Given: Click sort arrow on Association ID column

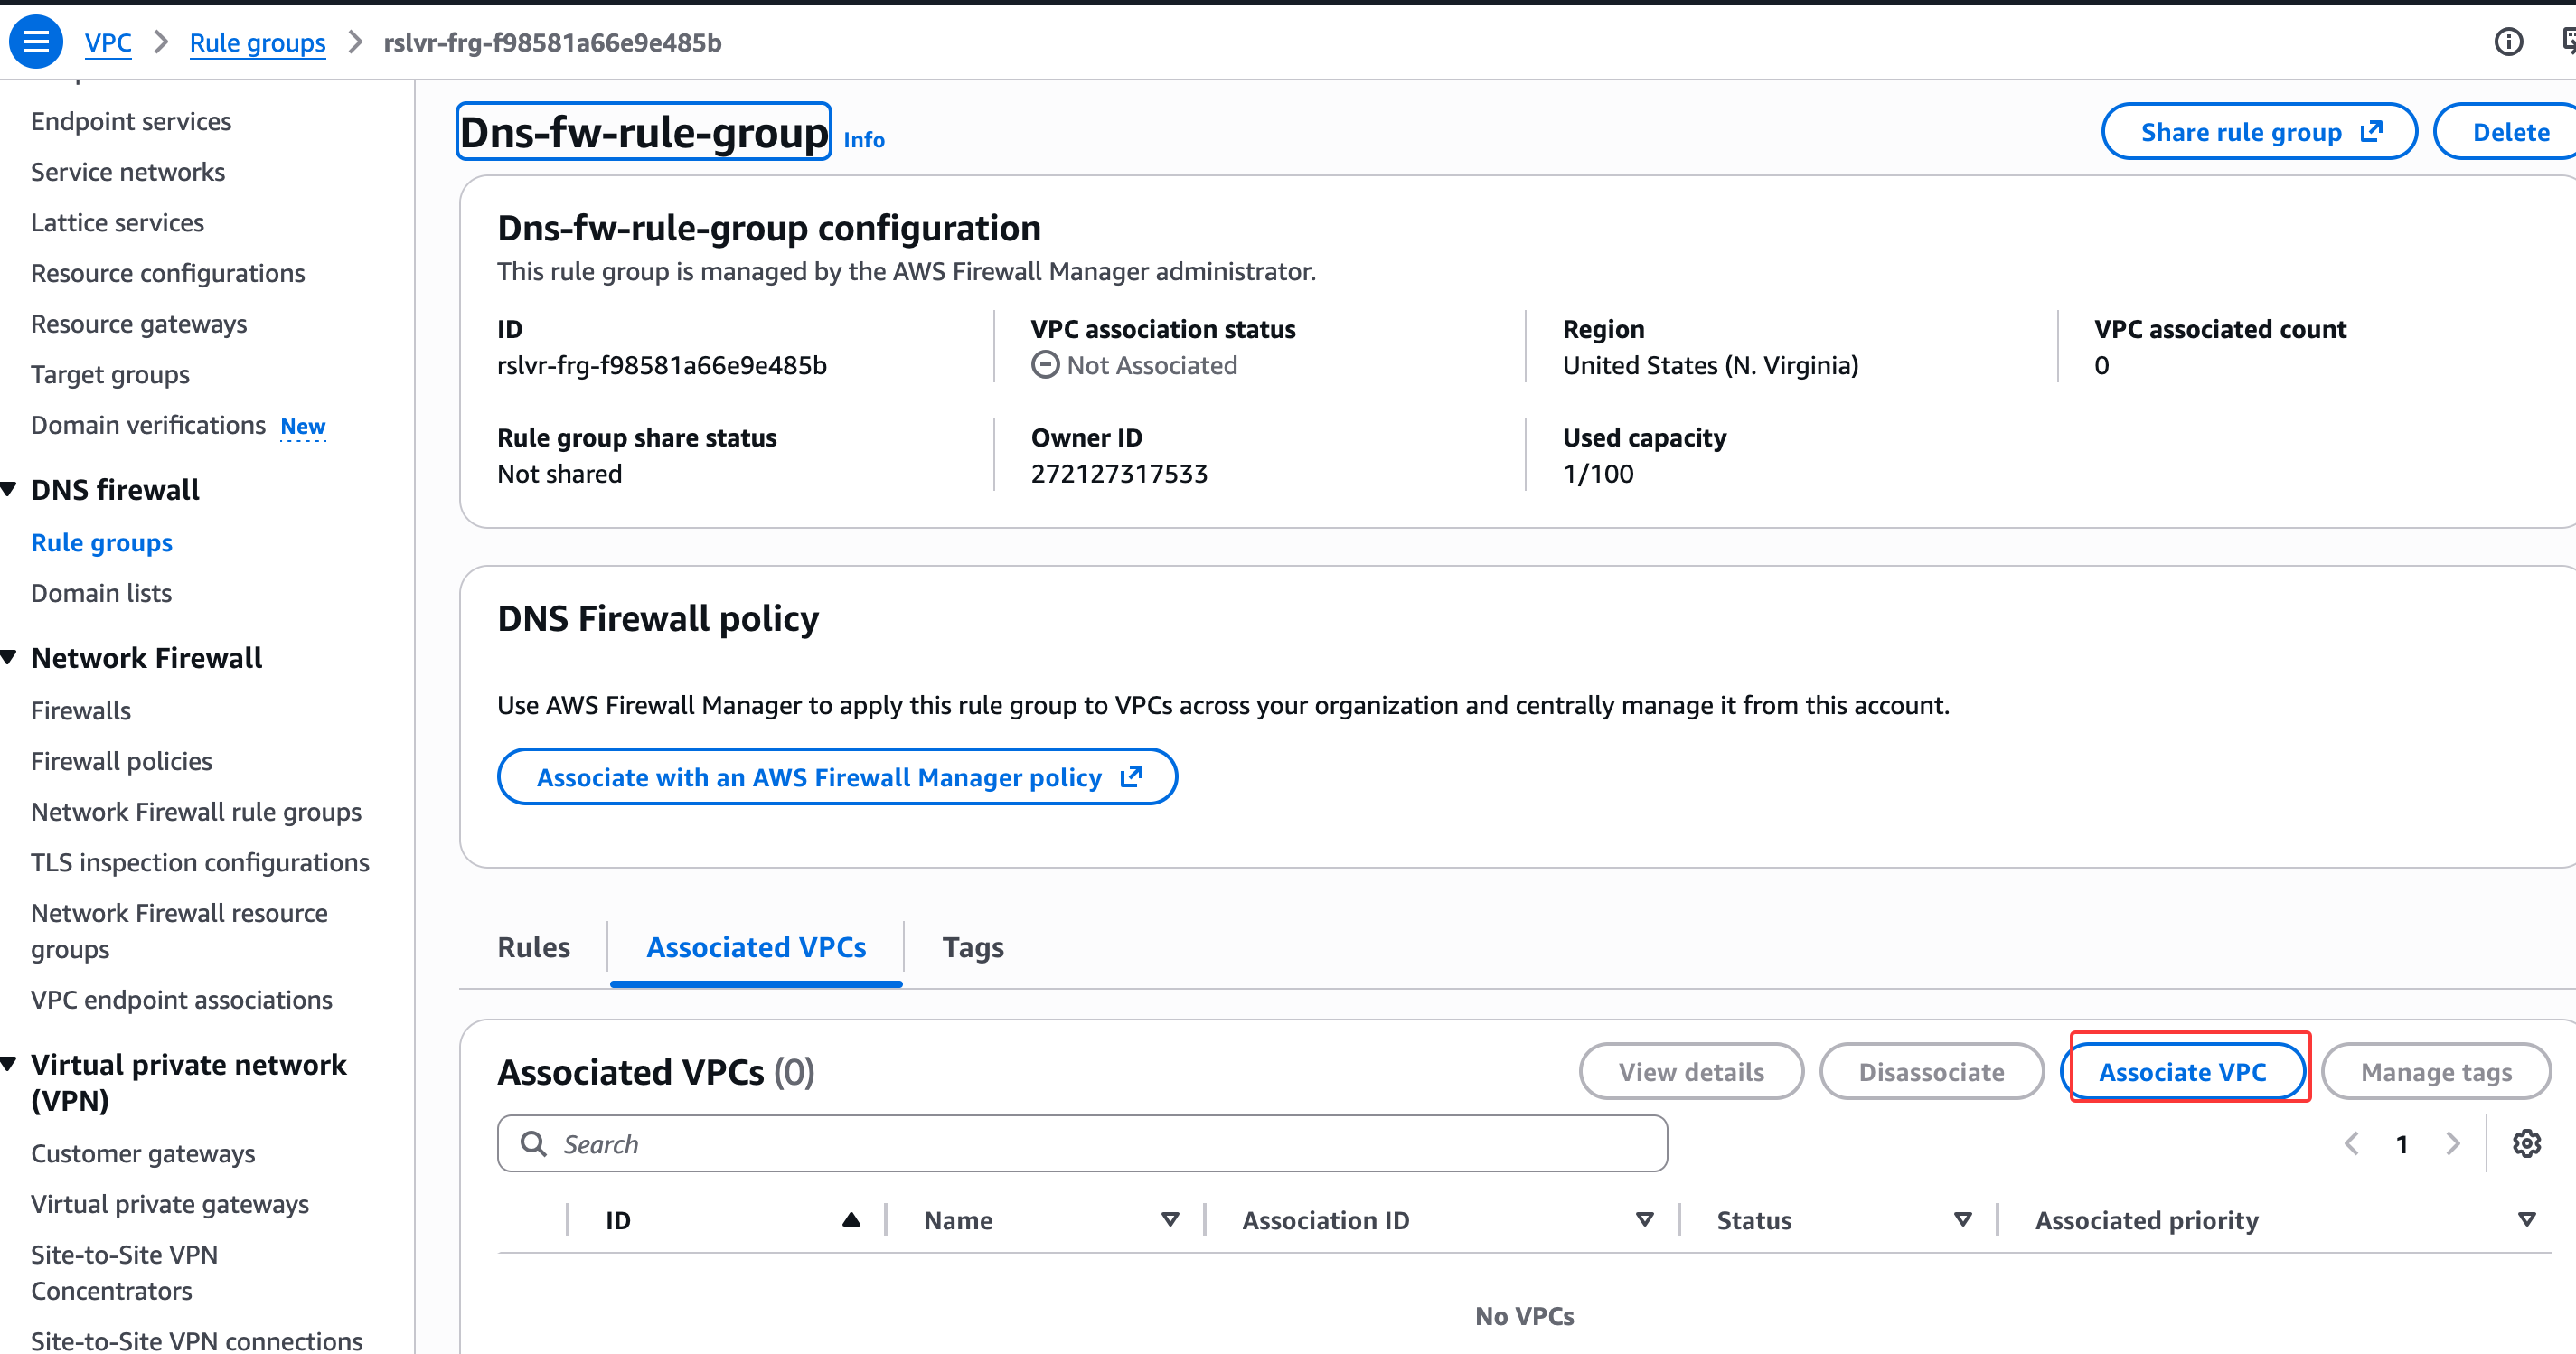Looking at the screenshot, I should (1644, 1219).
